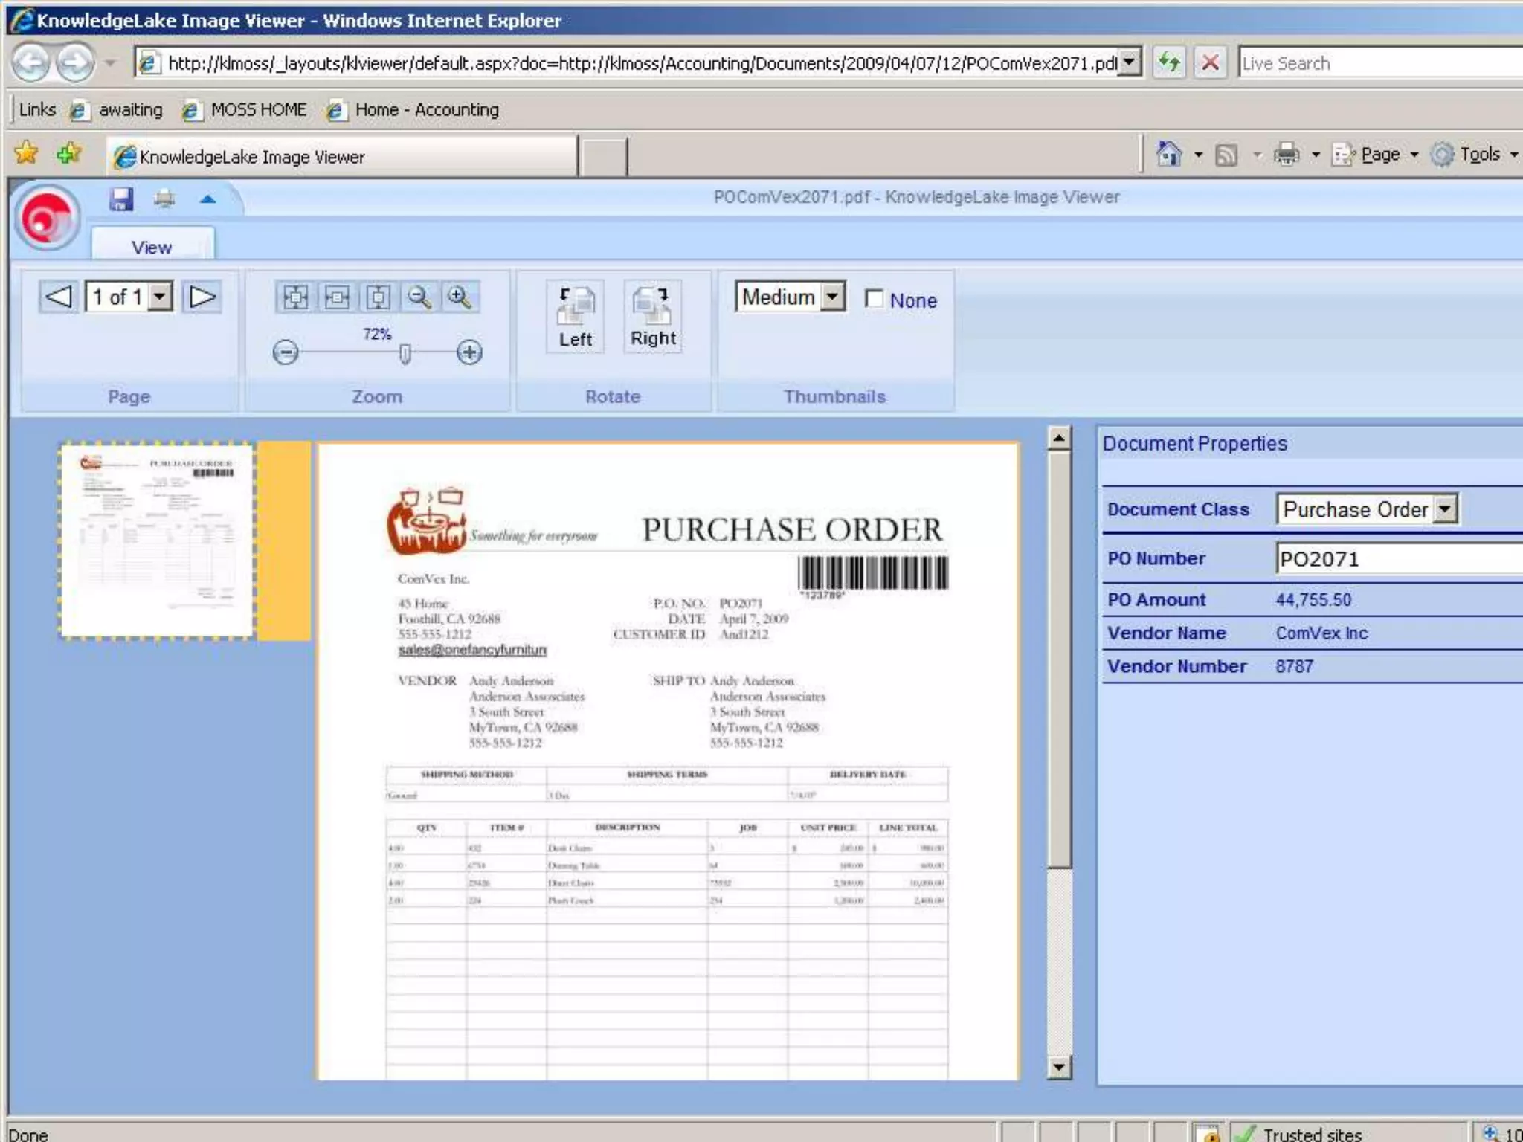Click the save disk icon
The image size is (1523, 1142).
[x=121, y=199]
